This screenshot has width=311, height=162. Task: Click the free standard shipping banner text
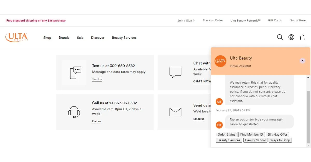click(x=36, y=21)
